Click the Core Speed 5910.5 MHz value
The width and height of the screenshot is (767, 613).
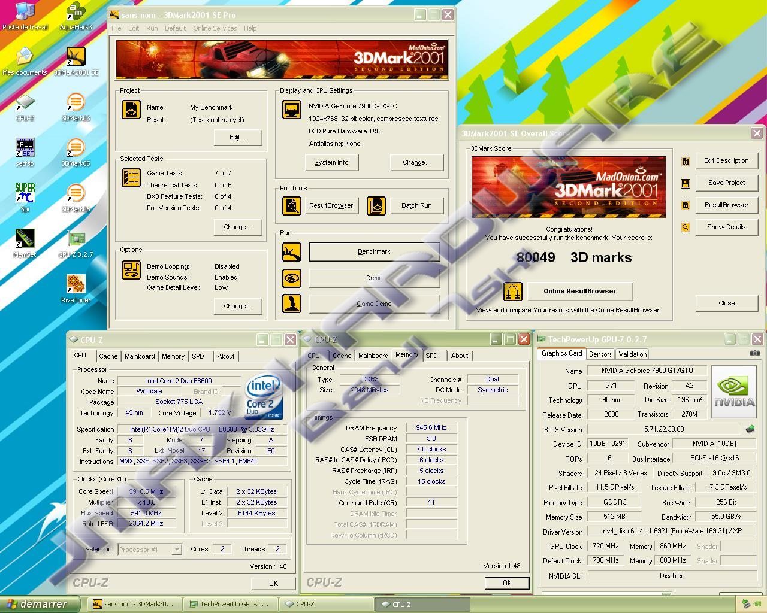[x=146, y=491]
